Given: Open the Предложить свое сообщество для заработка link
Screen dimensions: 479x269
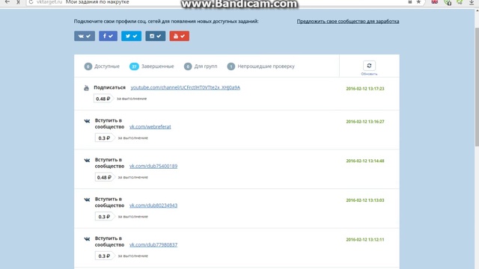Looking at the screenshot, I should coord(348,22).
